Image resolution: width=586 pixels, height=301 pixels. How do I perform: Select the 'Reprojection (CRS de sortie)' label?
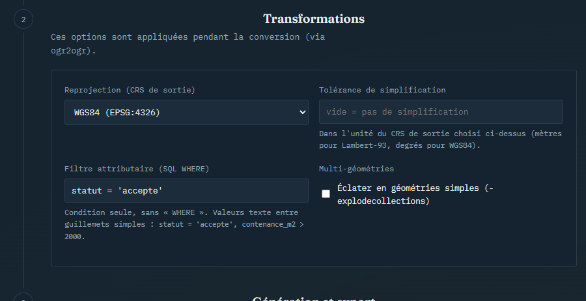click(x=130, y=90)
